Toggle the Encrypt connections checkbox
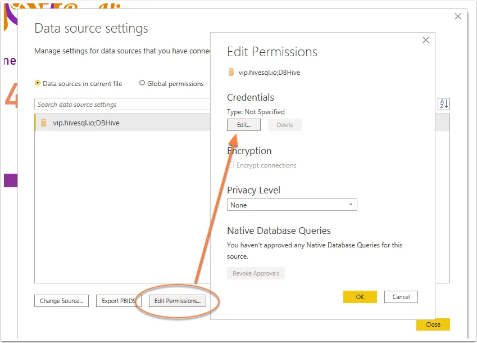 click(230, 165)
